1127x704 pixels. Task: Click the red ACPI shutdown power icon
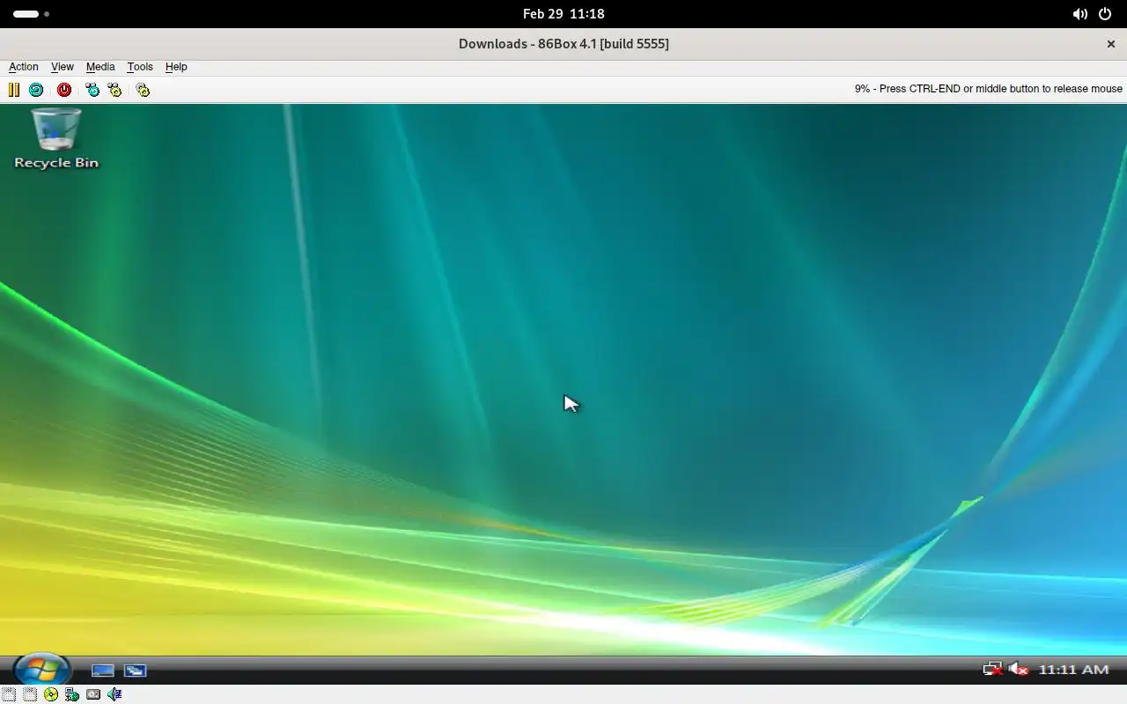[x=64, y=90]
